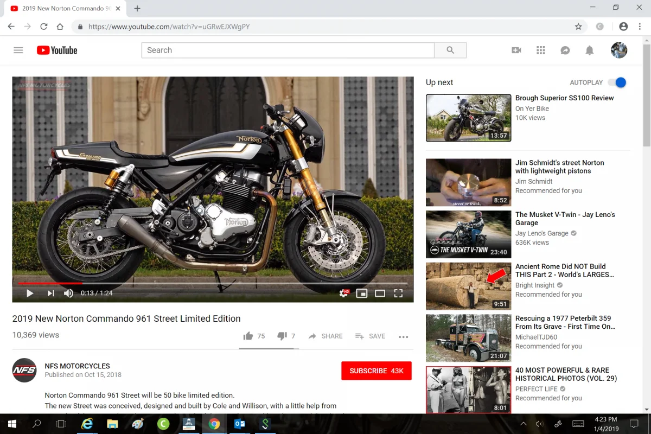The height and width of the screenshot is (434, 651).
Task: Dislike the video with thumbs down
Action: tap(282, 336)
